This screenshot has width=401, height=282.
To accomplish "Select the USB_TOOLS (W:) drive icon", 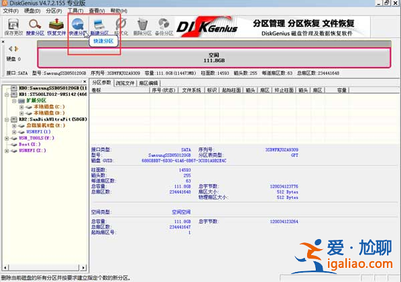I will (x=14, y=138).
